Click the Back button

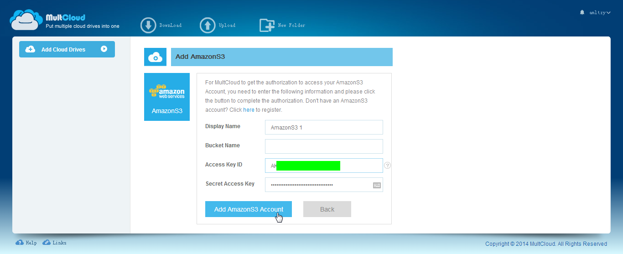[327, 209]
